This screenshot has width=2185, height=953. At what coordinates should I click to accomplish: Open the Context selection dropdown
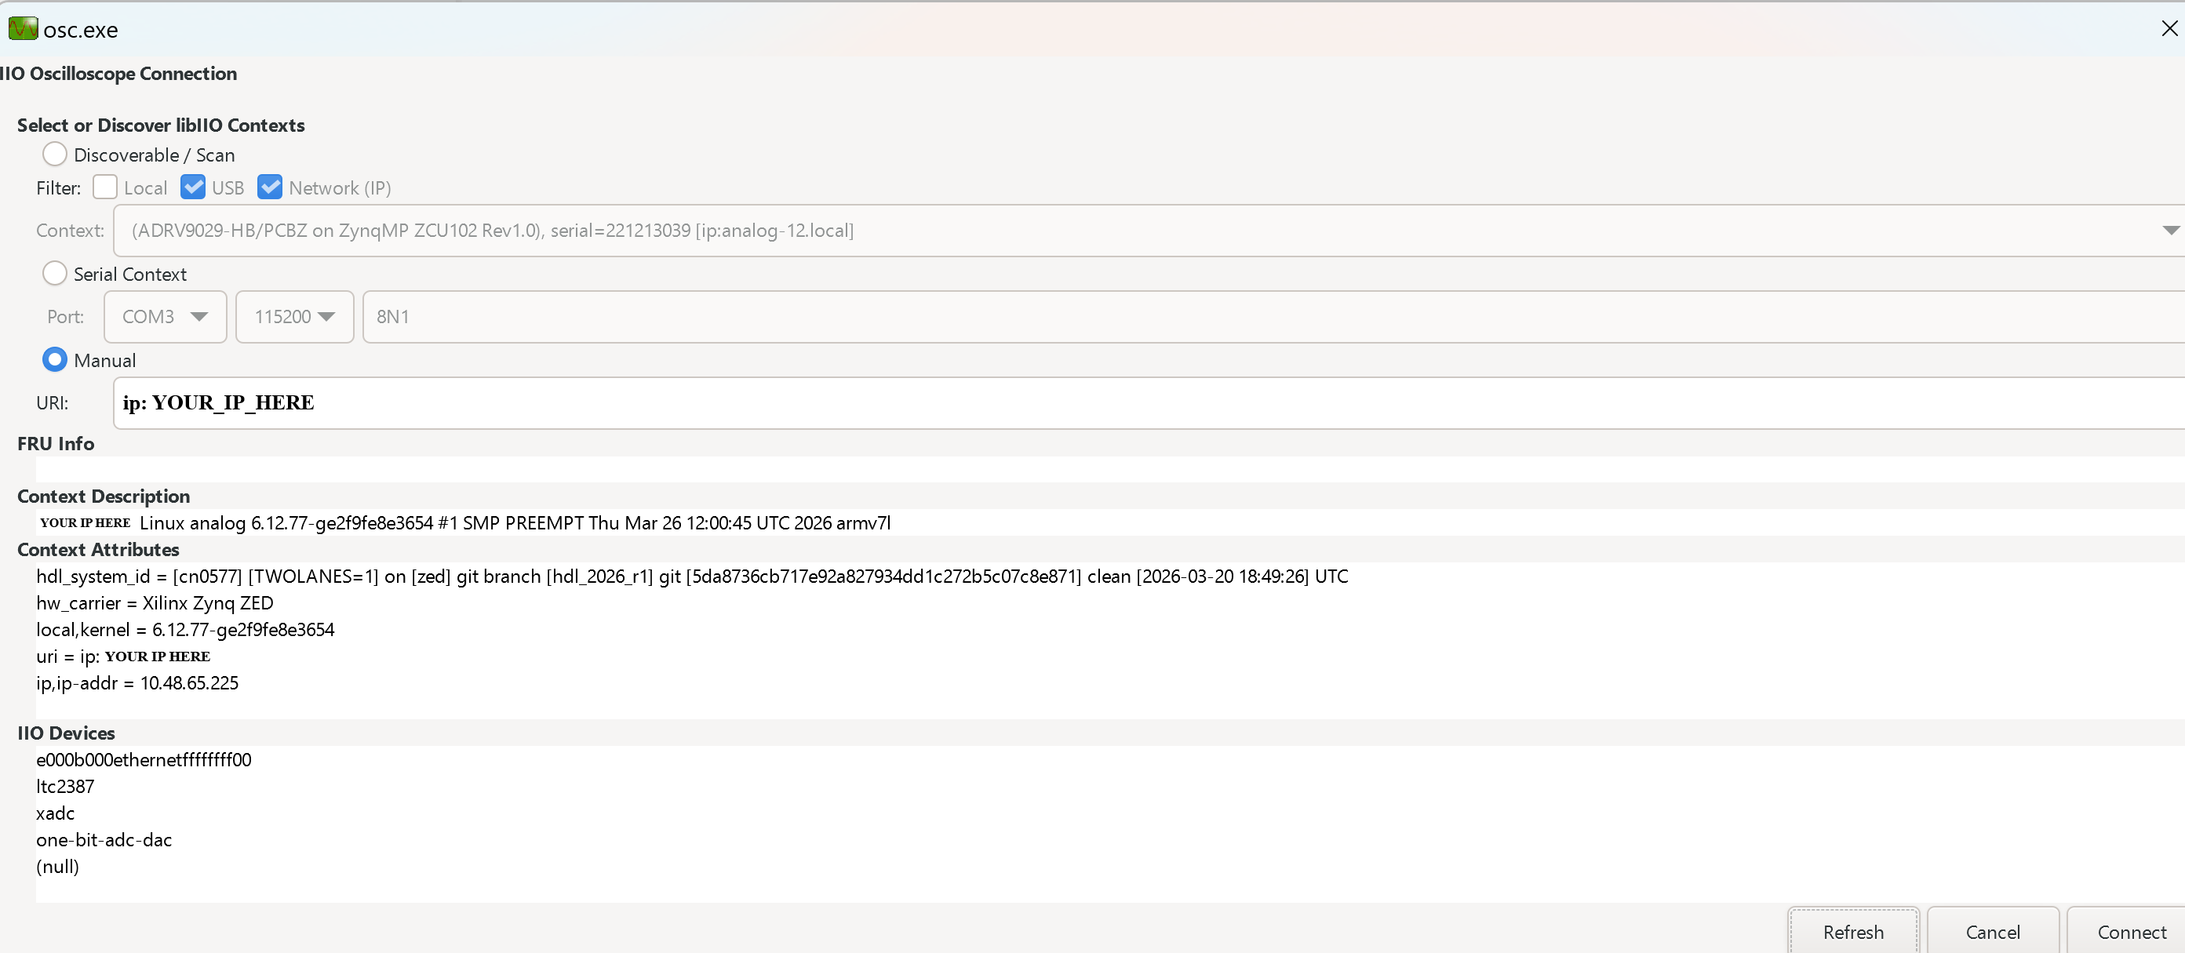(x=2170, y=230)
